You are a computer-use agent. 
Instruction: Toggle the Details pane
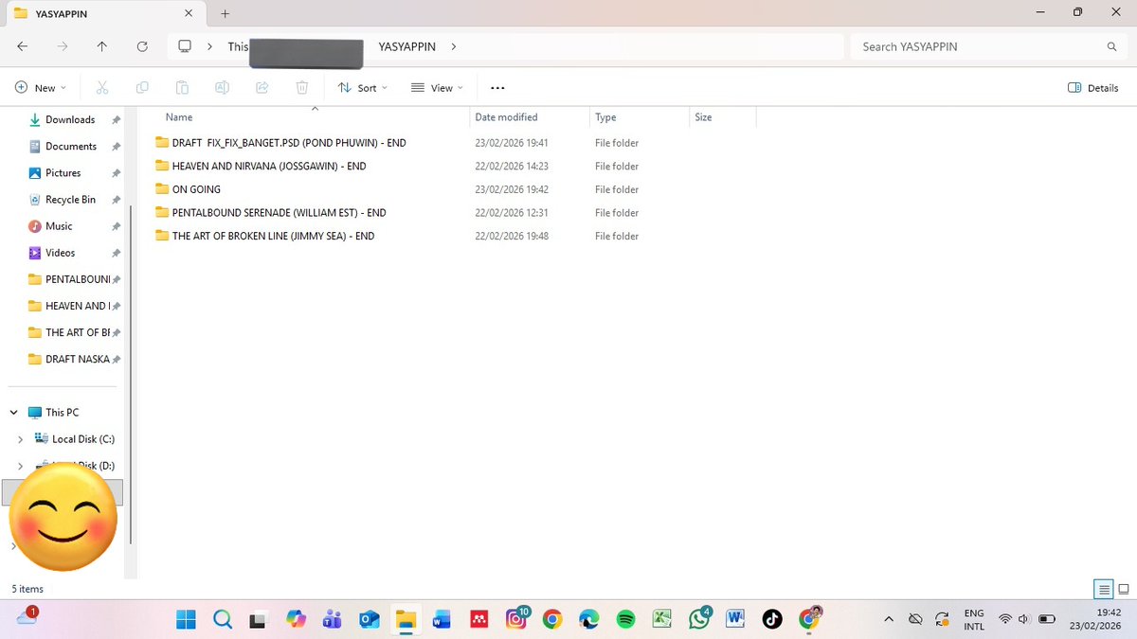(x=1093, y=88)
